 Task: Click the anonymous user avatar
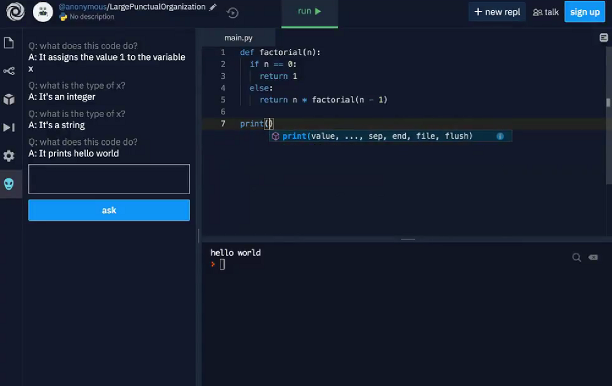coord(43,12)
